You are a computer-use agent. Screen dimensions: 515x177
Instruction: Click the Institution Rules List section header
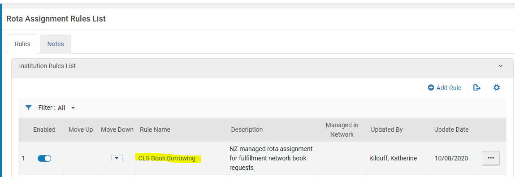[x=48, y=66]
